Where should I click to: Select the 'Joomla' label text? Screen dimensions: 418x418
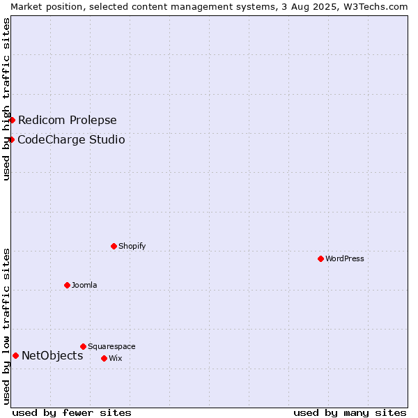[84, 285]
